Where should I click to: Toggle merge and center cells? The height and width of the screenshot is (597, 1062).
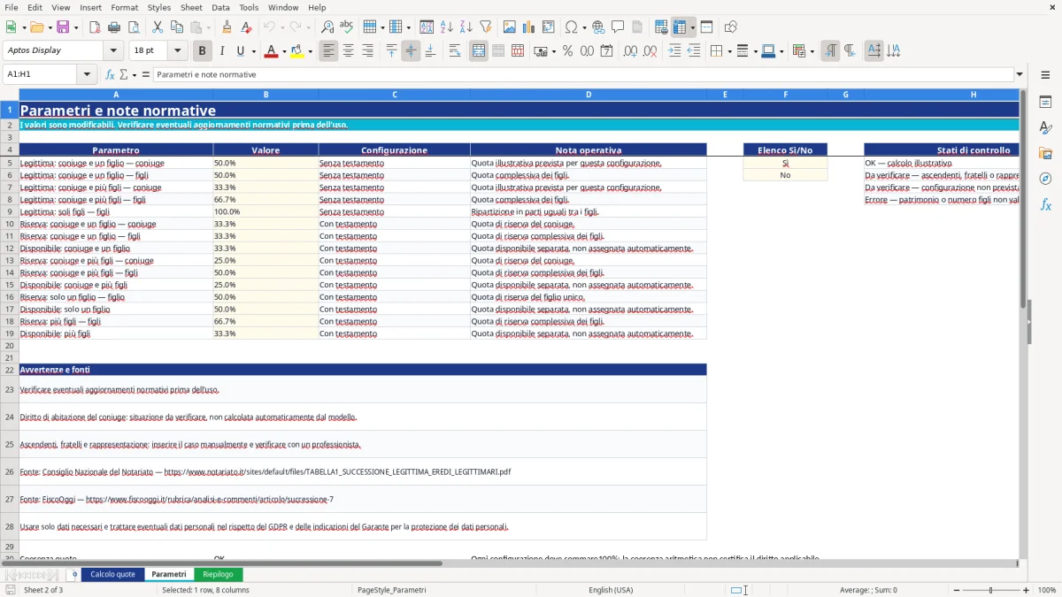click(479, 51)
